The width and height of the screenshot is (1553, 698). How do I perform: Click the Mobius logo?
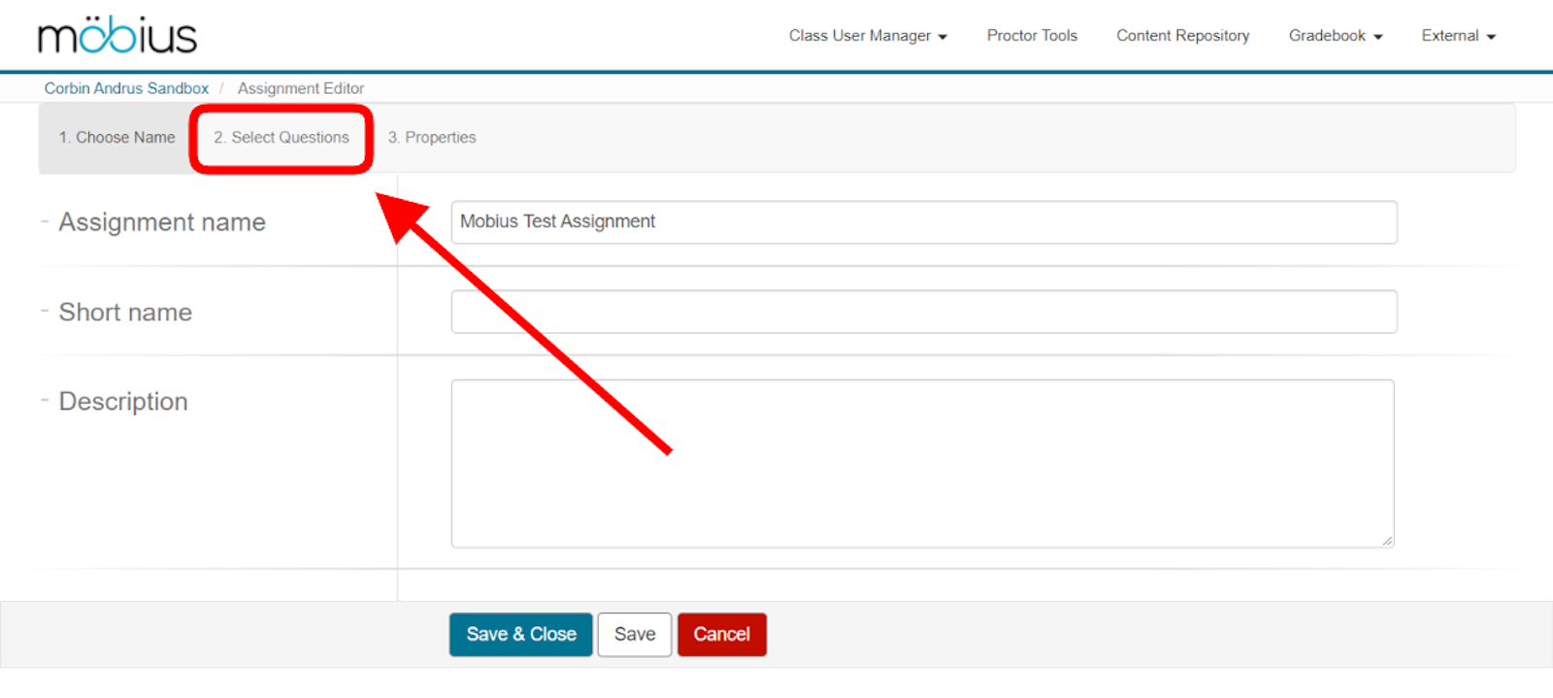(116, 36)
